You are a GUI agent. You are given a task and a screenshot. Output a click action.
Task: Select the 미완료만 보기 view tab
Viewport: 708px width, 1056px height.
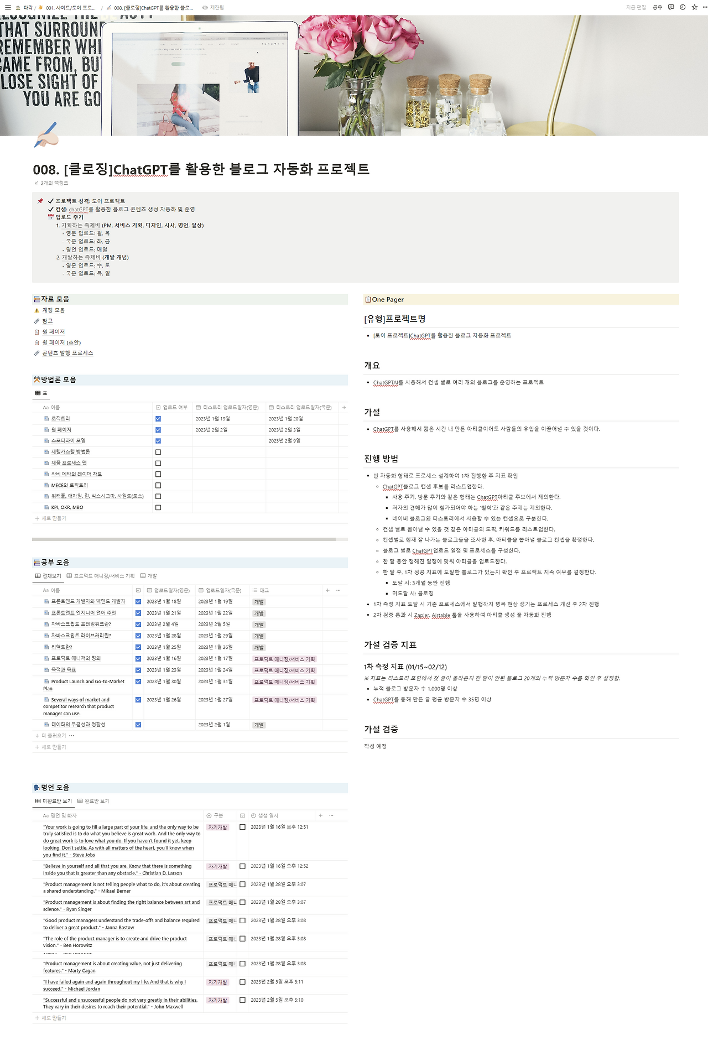click(54, 801)
